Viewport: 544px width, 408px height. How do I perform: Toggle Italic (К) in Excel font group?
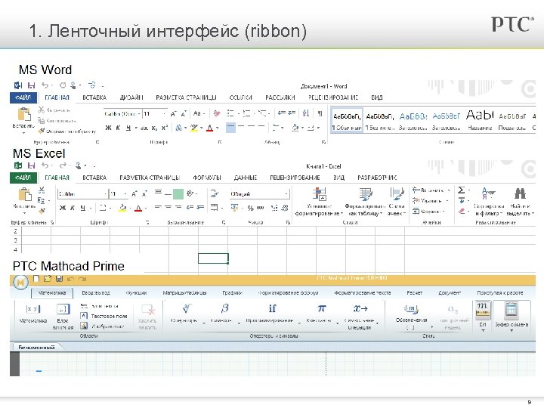click(x=73, y=208)
